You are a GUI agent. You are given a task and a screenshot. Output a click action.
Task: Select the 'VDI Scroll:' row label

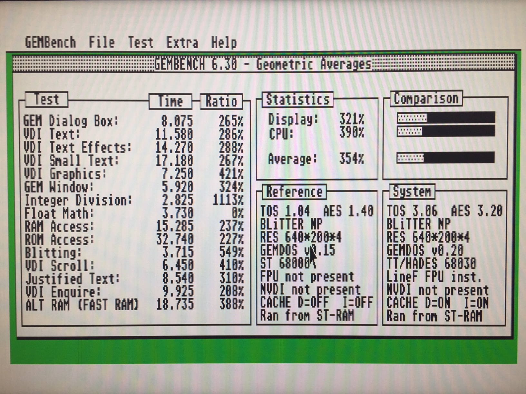pyautogui.click(x=60, y=266)
